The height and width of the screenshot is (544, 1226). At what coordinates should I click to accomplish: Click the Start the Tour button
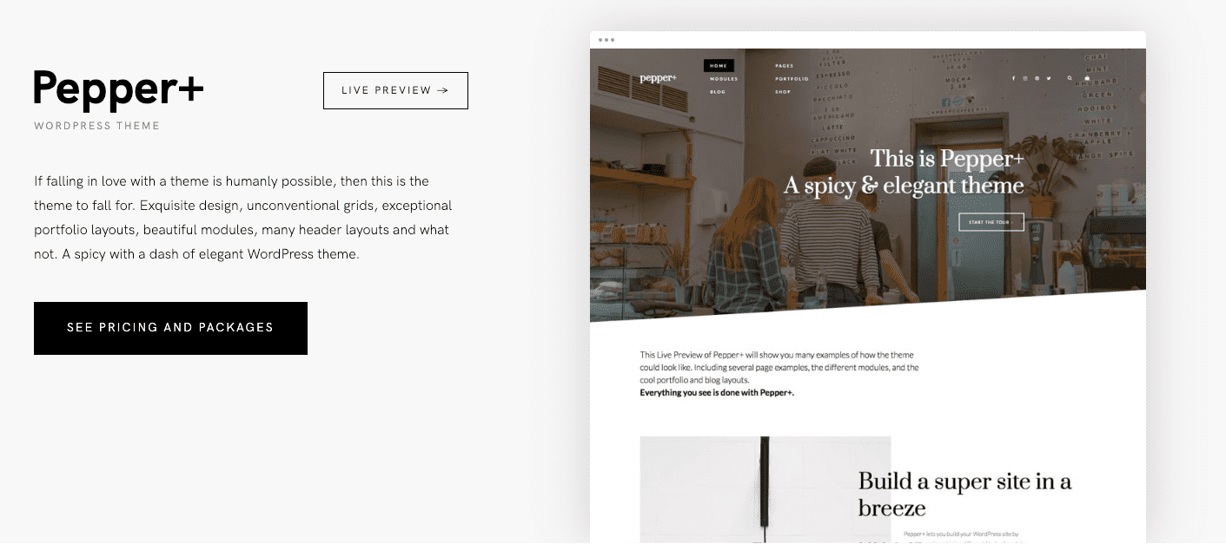(991, 222)
